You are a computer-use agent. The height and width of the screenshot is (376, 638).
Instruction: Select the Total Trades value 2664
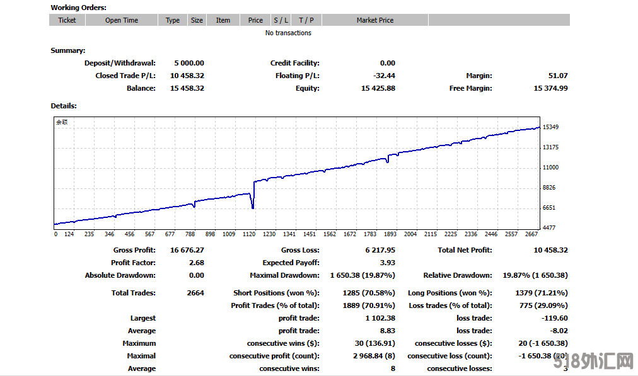(195, 293)
